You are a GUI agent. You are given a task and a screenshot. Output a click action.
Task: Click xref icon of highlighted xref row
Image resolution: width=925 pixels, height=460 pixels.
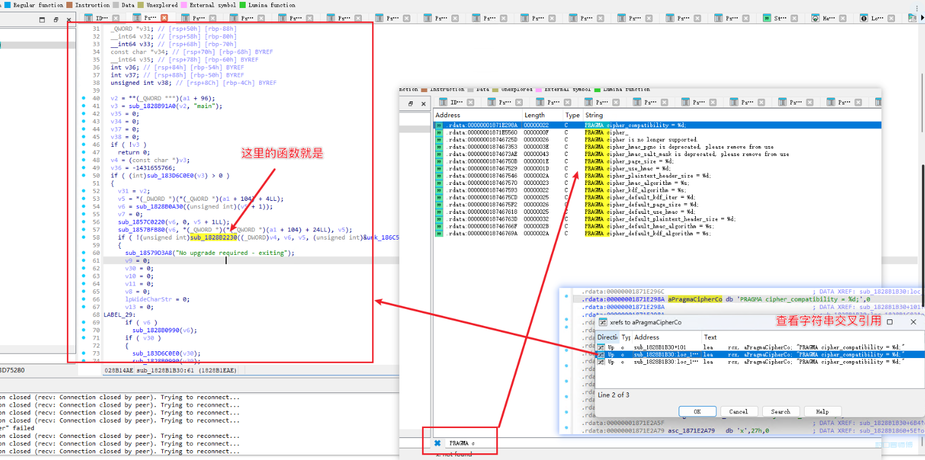(601, 354)
